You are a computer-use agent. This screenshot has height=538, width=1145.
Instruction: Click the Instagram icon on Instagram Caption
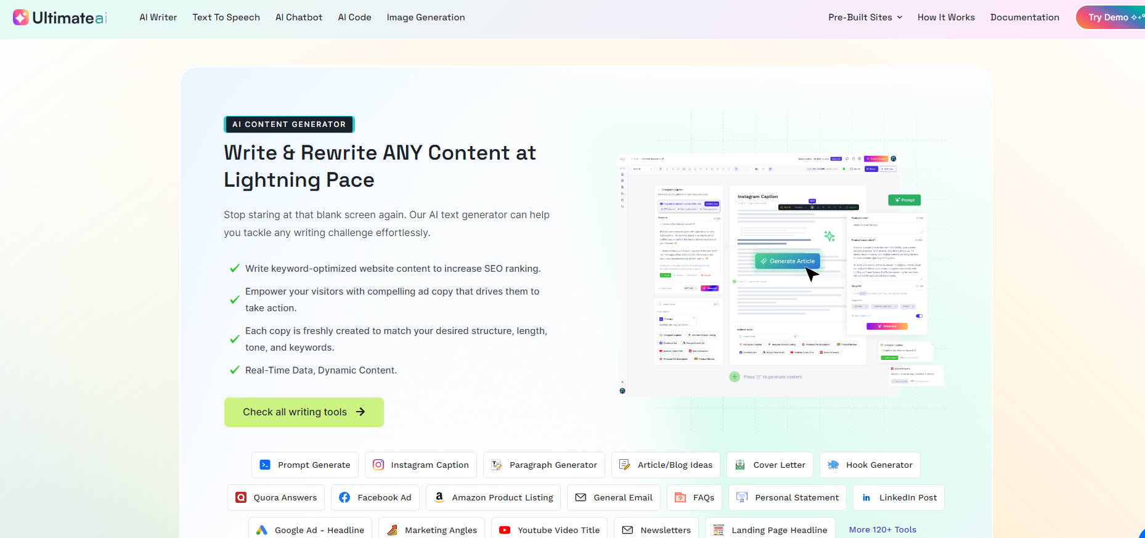378,465
